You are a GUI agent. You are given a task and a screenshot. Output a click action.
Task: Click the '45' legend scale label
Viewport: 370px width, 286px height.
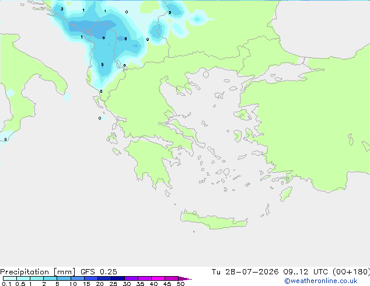coord(167,284)
